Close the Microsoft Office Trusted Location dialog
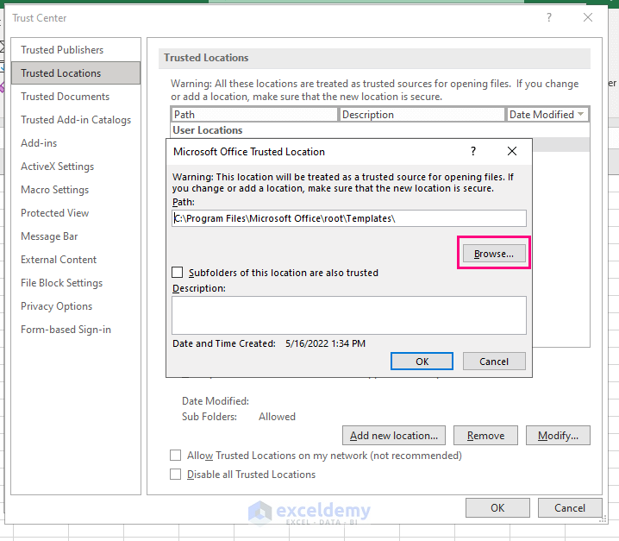Screen dimensions: 619x541 tap(512, 151)
